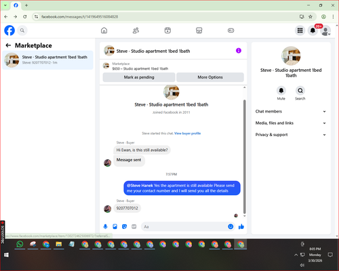Open the Marketplace storefront icon
Screen dimensions: 339x271
(x=199, y=30)
